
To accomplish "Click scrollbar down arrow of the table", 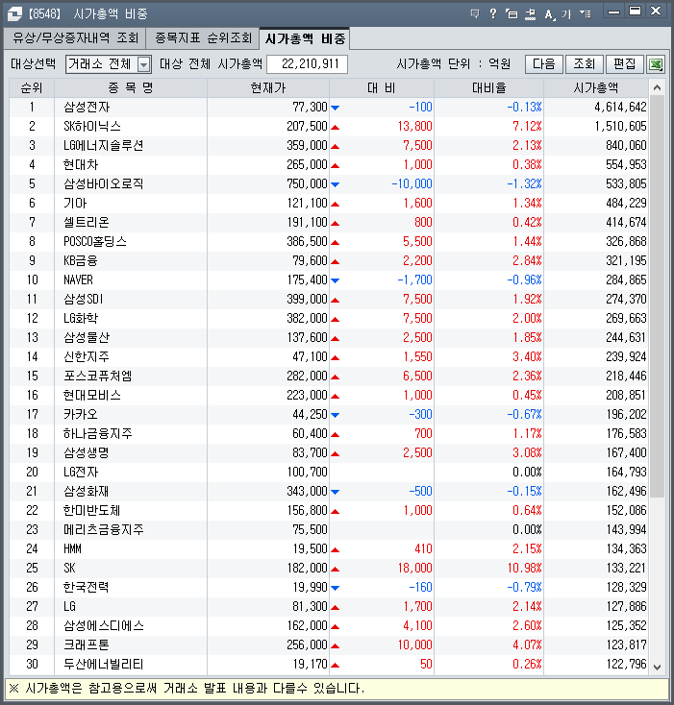I will point(657,668).
